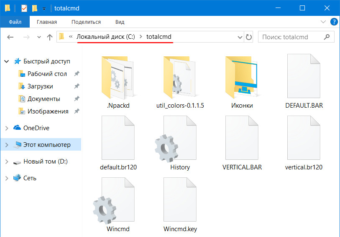The height and width of the screenshot is (237, 340).
Task: Refresh the totalcmd folder view
Action: pyautogui.click(x=249, y=37)
